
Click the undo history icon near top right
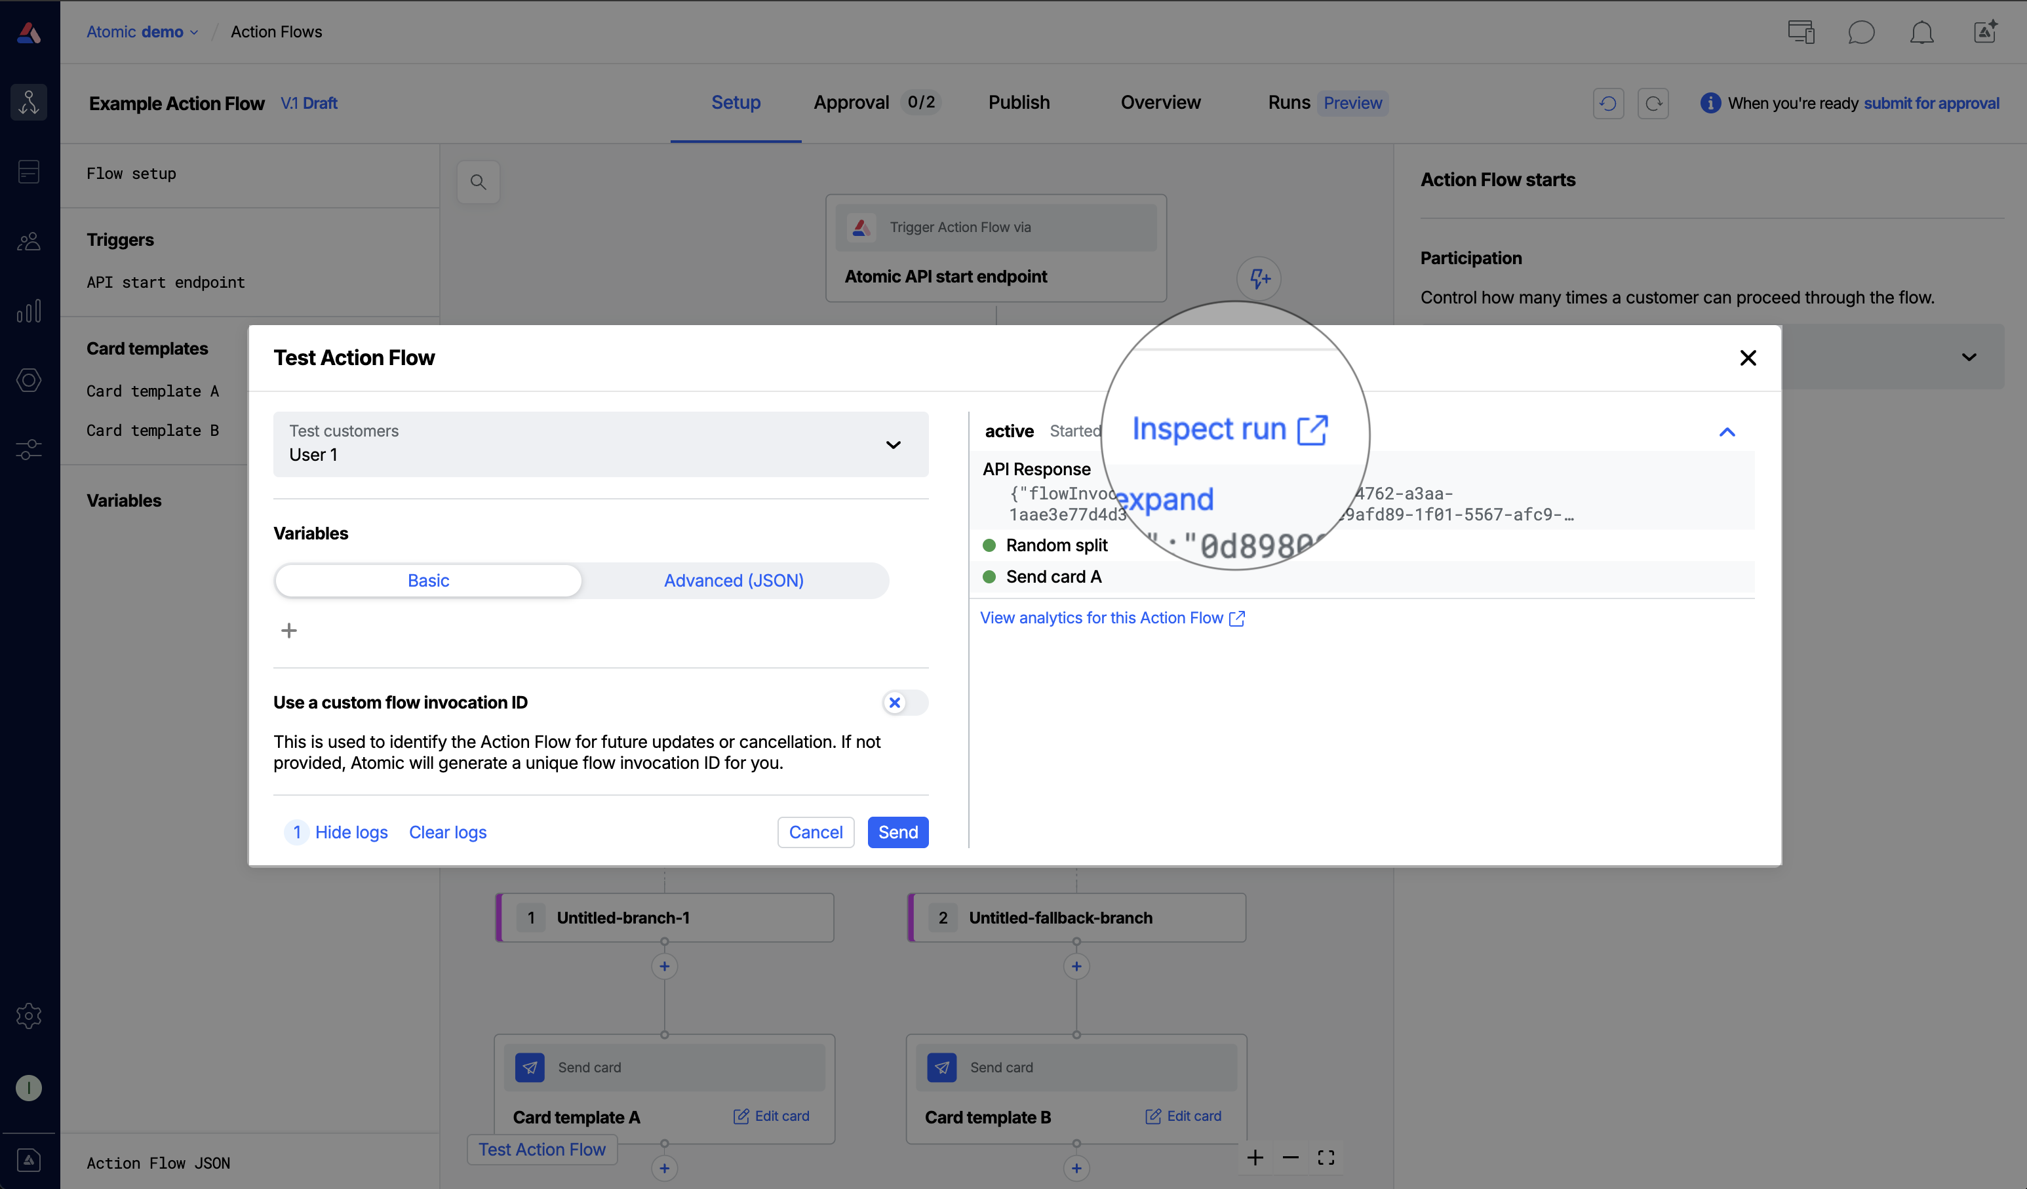pos(1608,103)
